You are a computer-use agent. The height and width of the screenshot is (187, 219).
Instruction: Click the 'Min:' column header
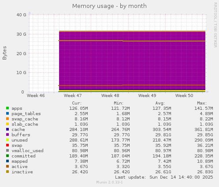coord(119,103)
